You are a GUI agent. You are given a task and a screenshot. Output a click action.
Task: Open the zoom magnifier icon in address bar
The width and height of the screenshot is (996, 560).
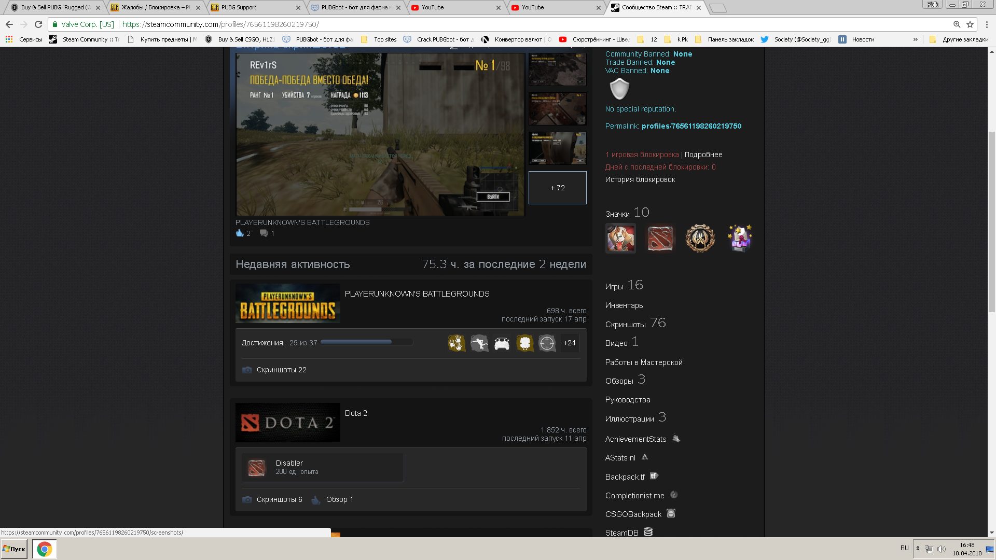(957, 24)
